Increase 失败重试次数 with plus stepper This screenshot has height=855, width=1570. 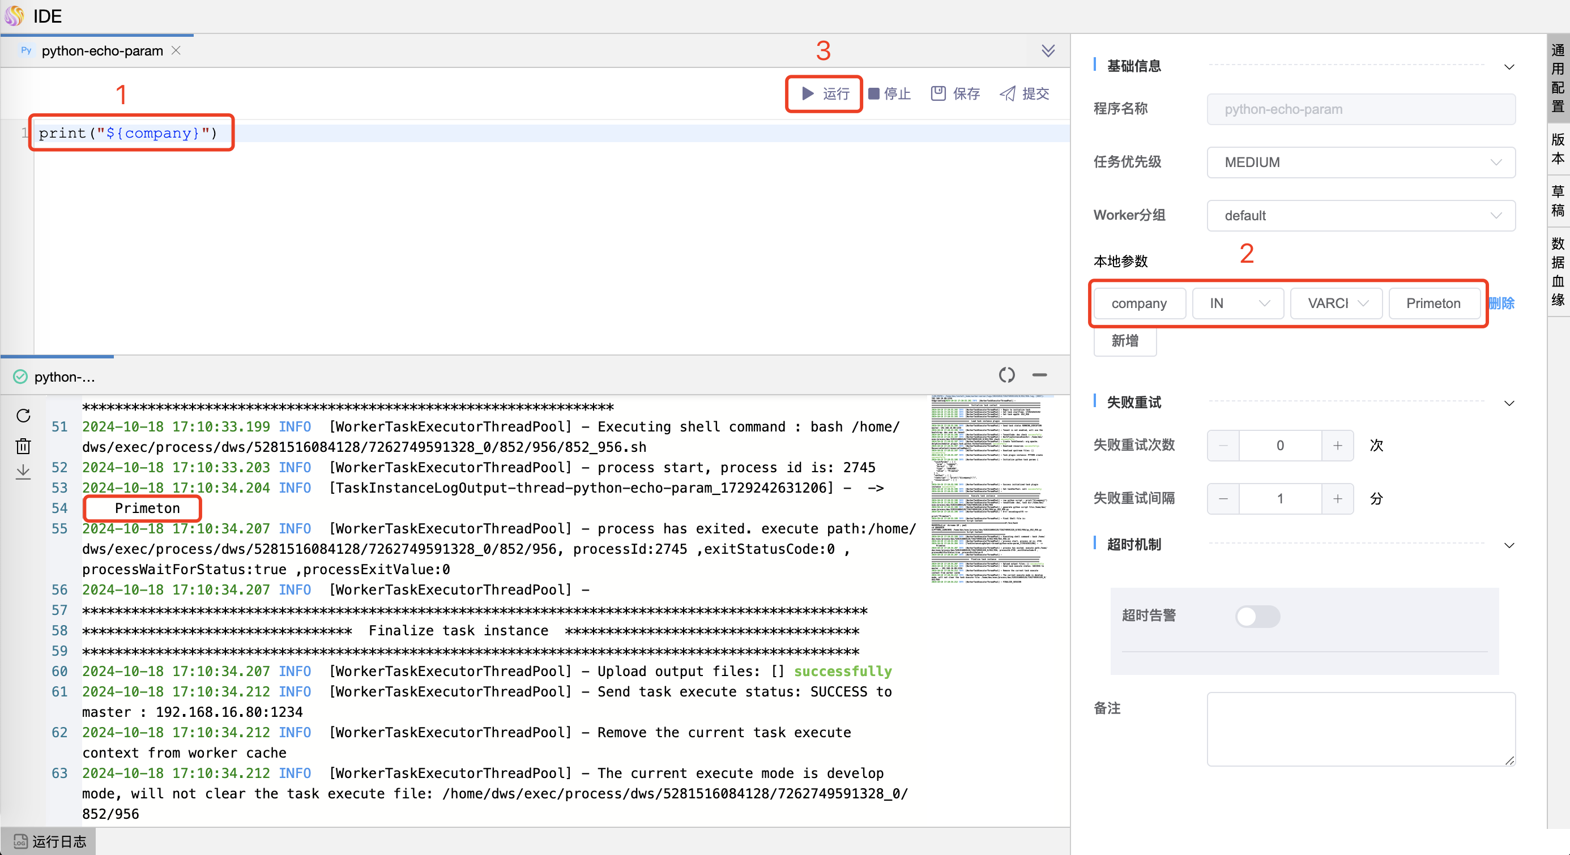(x=1337, y=446)
